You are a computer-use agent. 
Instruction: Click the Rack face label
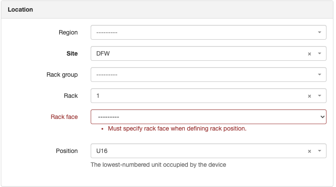[64, 117]
